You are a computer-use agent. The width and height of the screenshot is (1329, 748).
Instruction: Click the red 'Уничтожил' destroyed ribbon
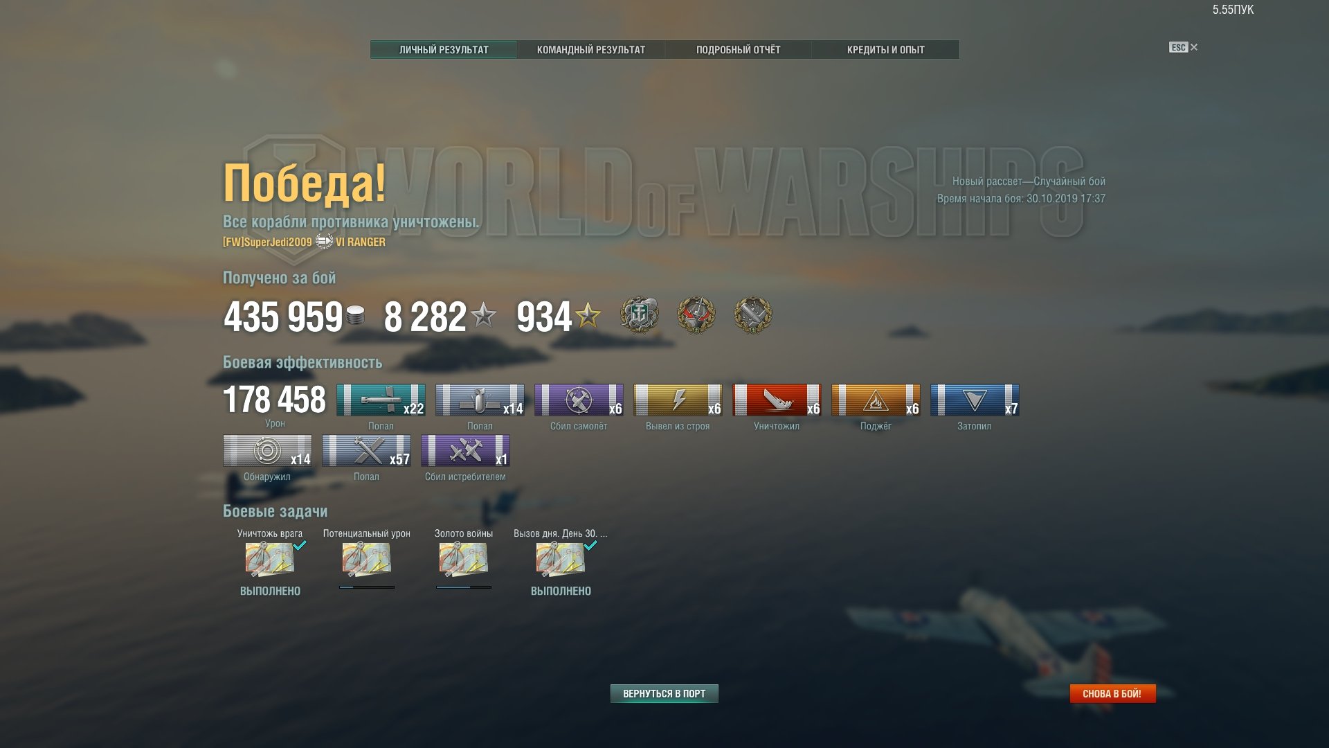pyautogui.click(x=777, y=400)
